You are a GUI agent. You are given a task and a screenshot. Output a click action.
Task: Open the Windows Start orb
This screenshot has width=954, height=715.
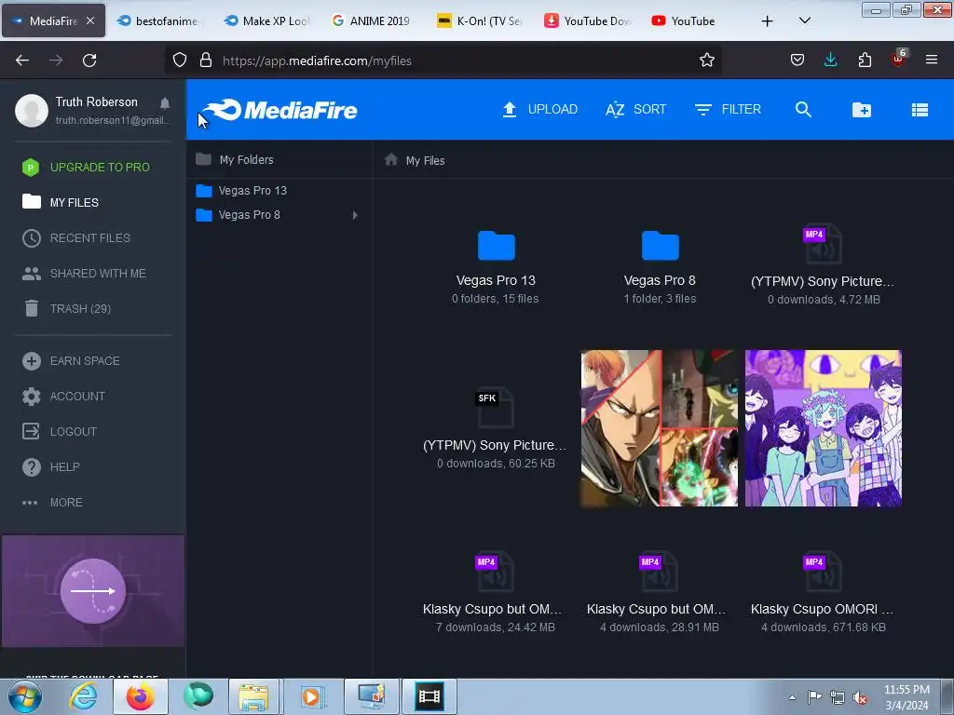24,696
